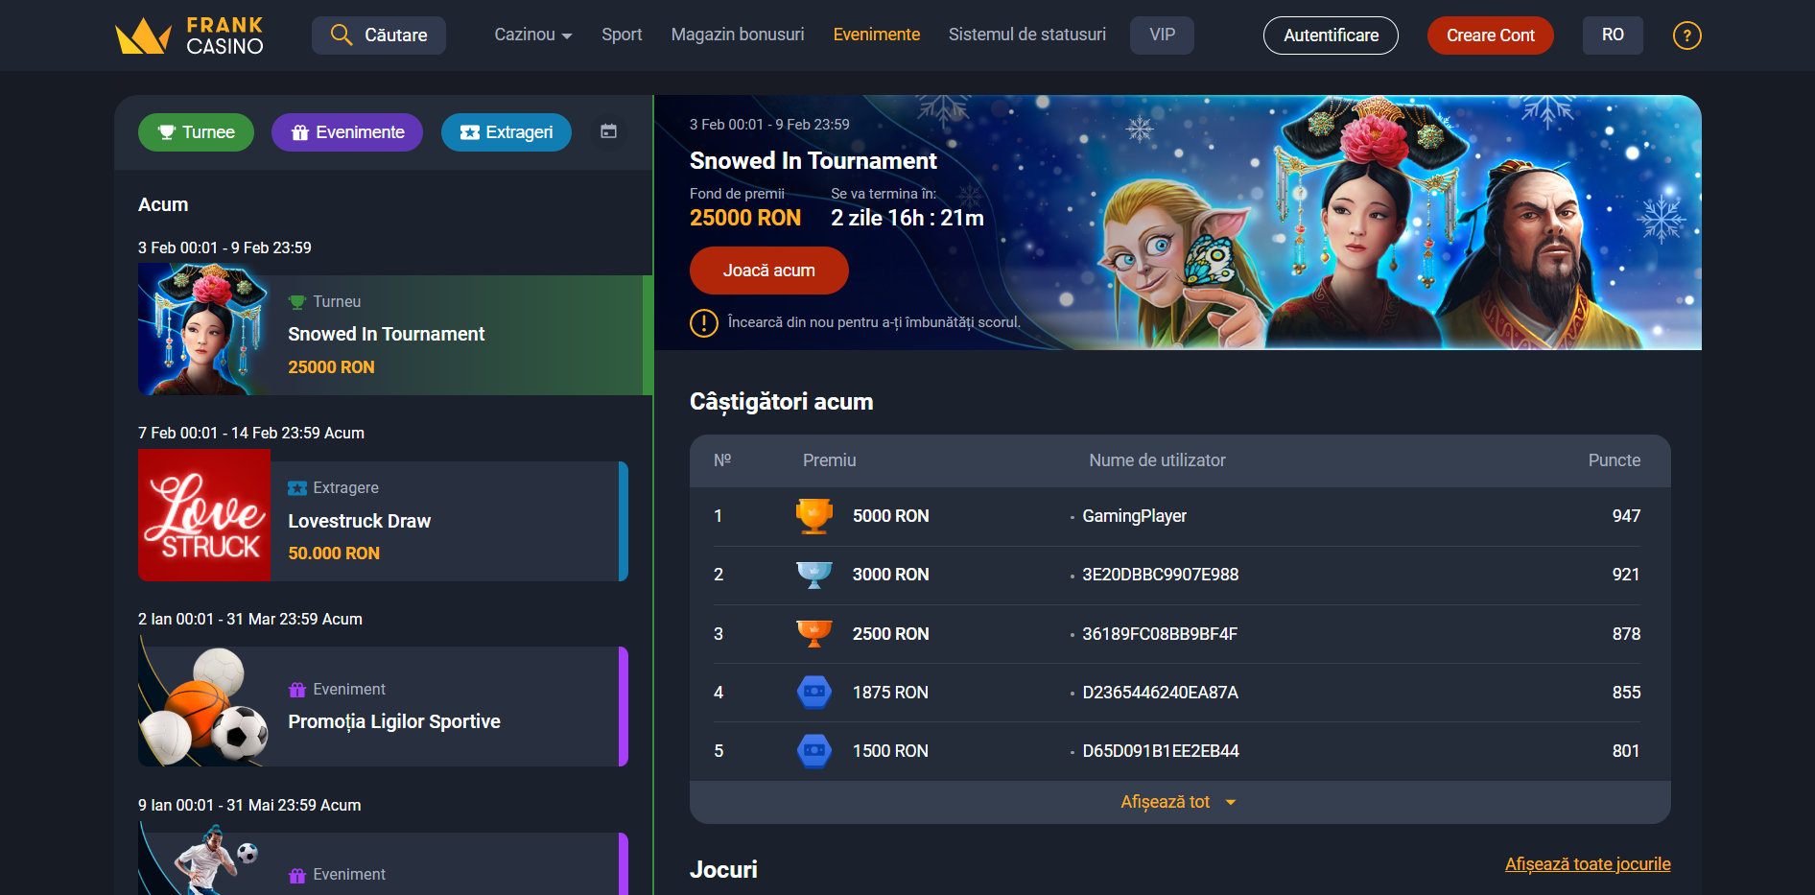
Task: Open Afișează toate jocurile link
Action: pyautogui.click(x=1588, y=864)
